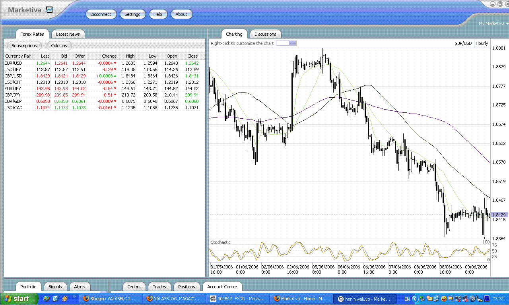This screenshot has width=509, height=305.
Task: Click the About button
Action: 181,14
